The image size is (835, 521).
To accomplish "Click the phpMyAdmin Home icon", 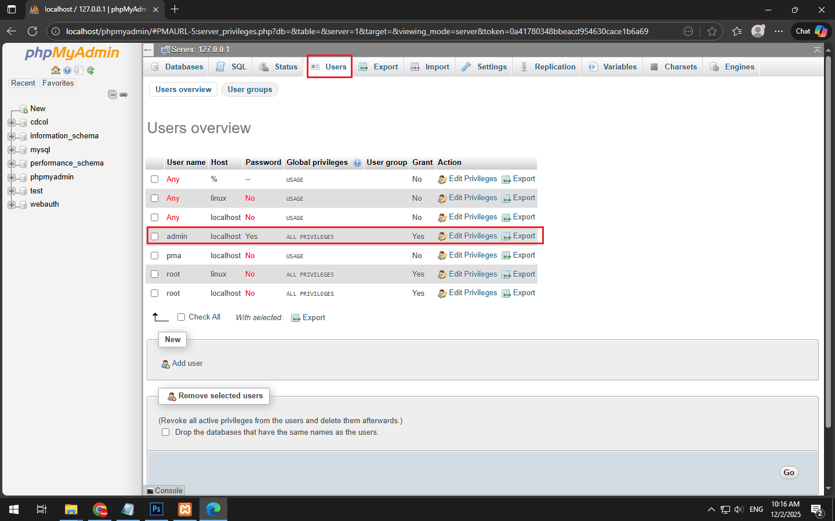I will pyautogui.click(x=56, y=70).
